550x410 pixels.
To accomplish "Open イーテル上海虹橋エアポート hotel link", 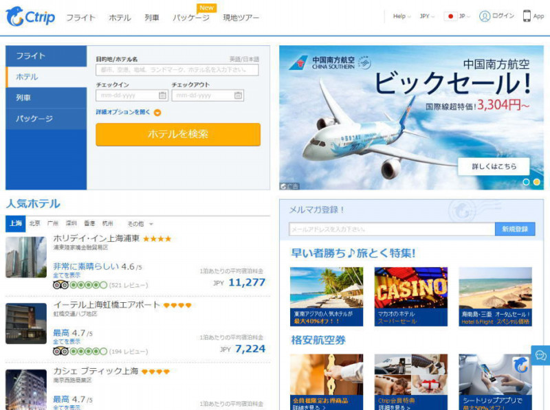I will pyautogui.click(x=107, y=305).
